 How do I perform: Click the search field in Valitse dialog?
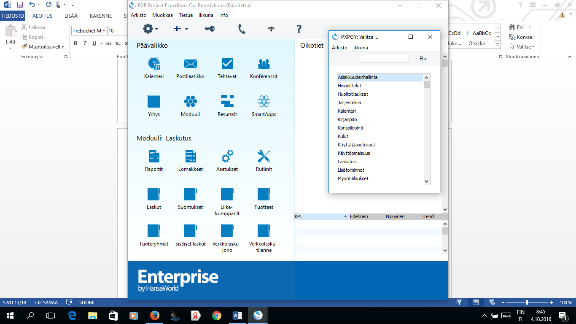383,59
